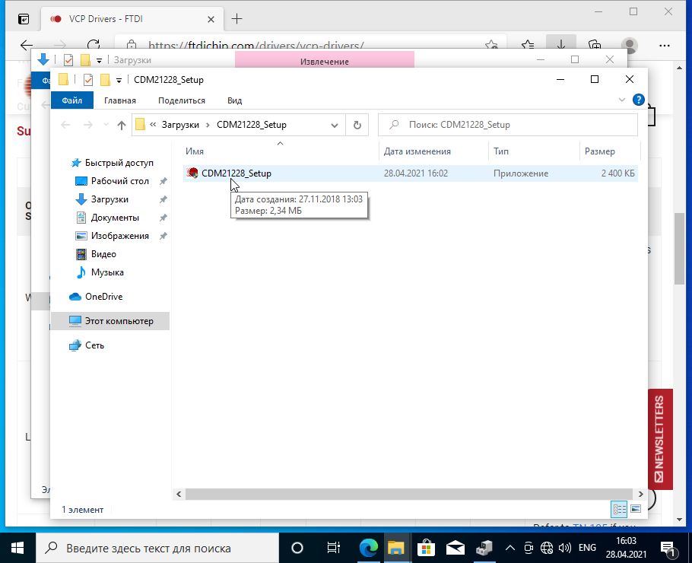This screenshot has height=563, width=692.
Task: Click the blue Help question mark icon
Action: (638, 100)
